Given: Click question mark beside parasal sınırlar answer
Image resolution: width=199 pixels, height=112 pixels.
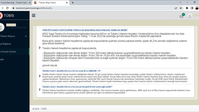Looking at the screenshot, I should (x=39, y=48).
